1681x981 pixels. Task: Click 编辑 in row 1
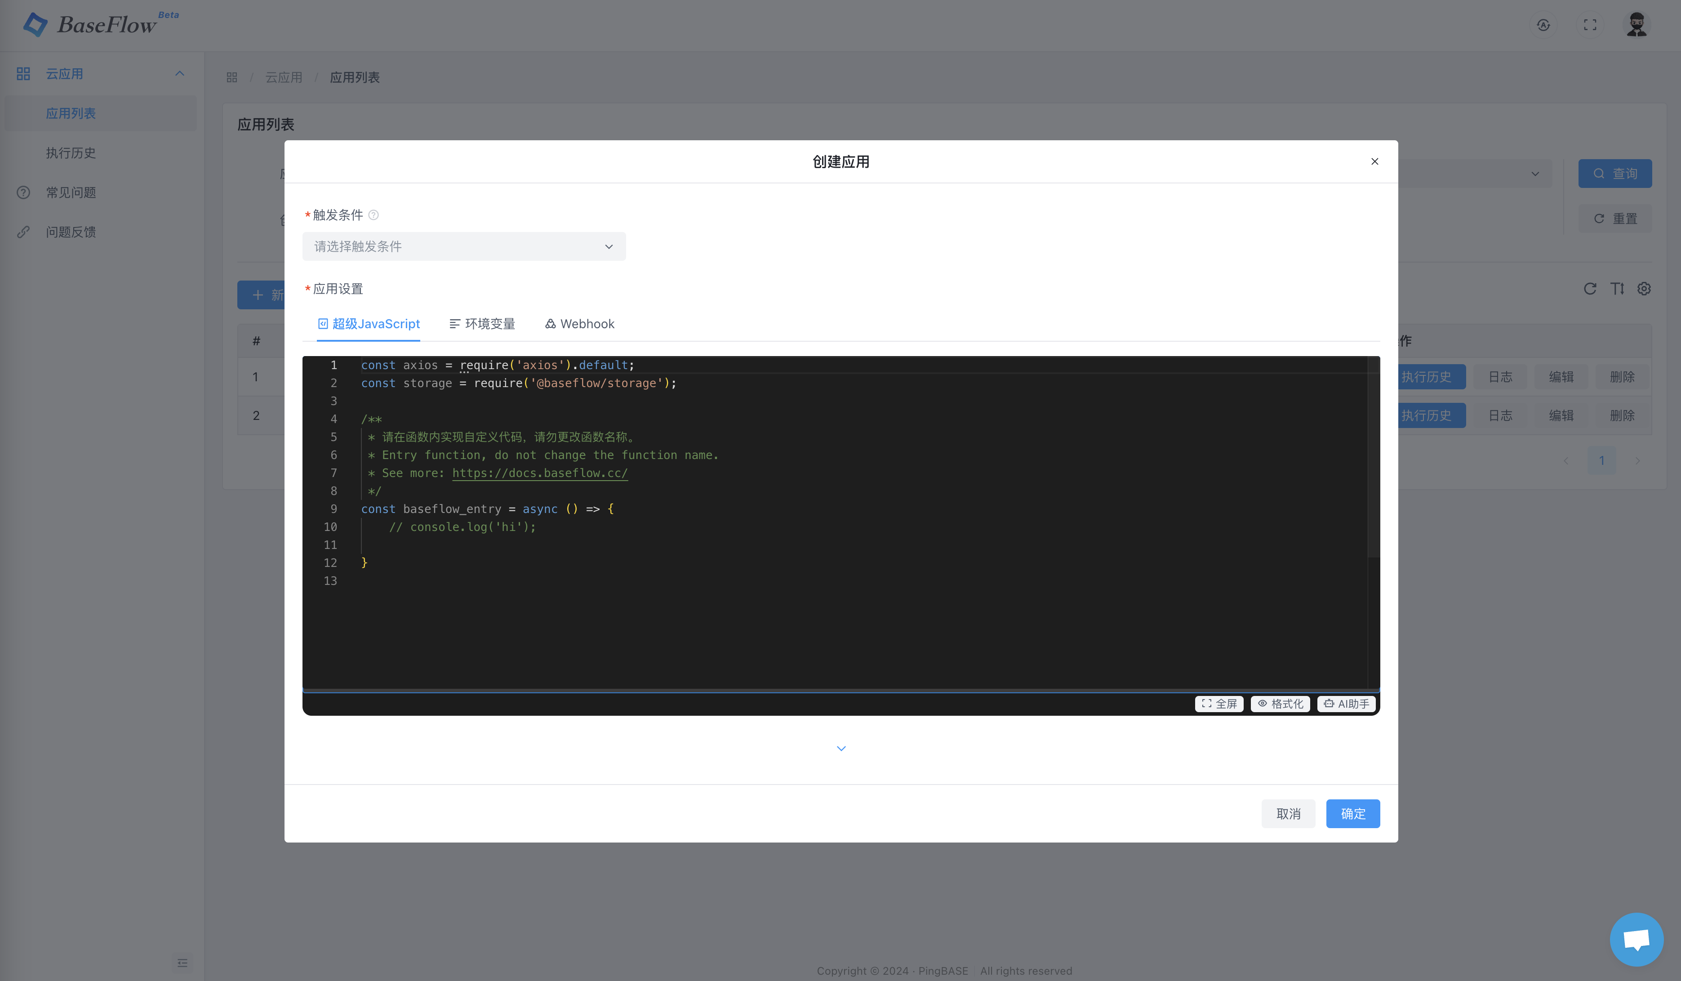tap(1561, 377)
